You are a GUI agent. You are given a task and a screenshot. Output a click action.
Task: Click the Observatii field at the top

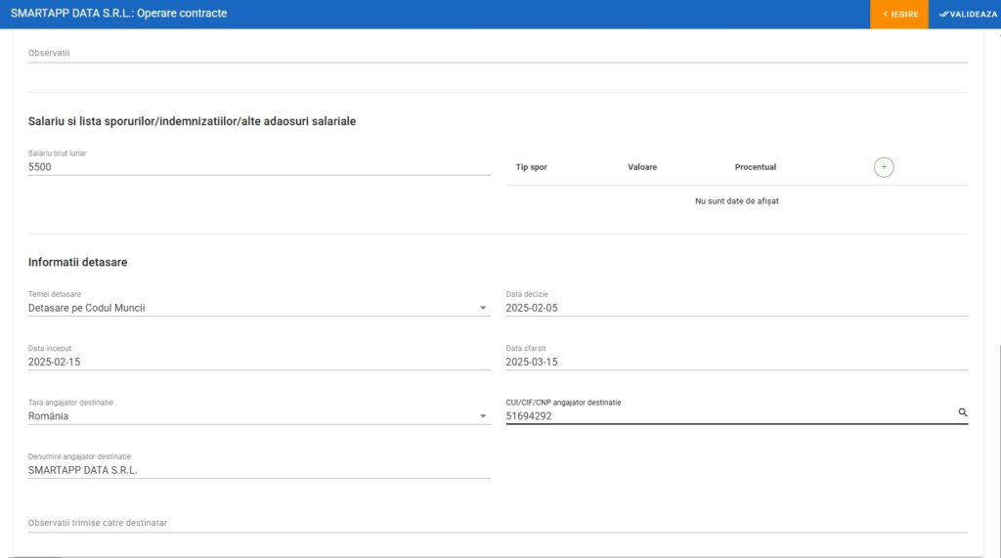point(498,53)
